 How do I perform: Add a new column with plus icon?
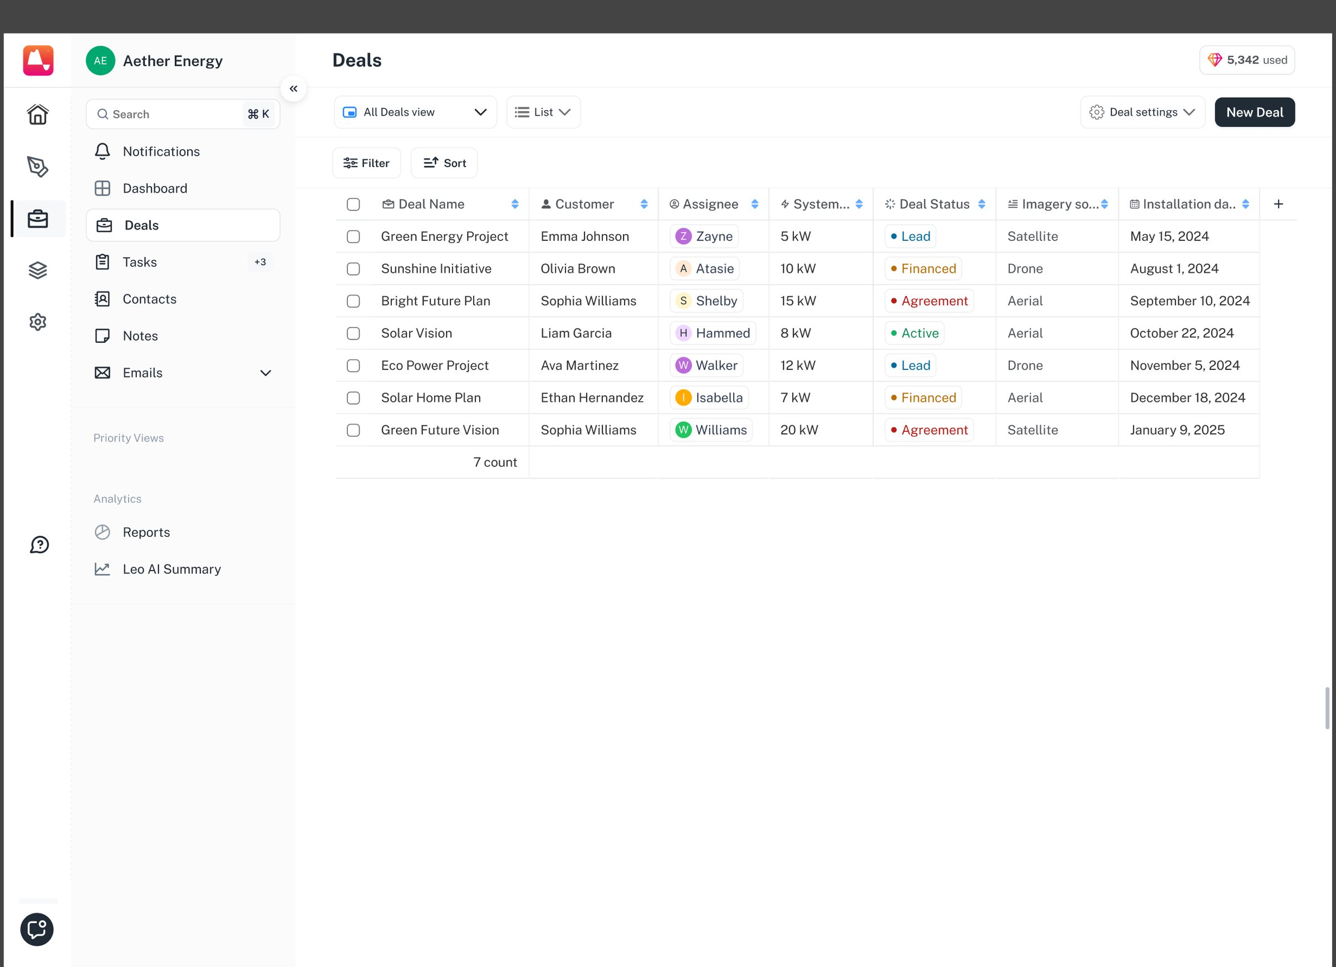pos(1278,204)
